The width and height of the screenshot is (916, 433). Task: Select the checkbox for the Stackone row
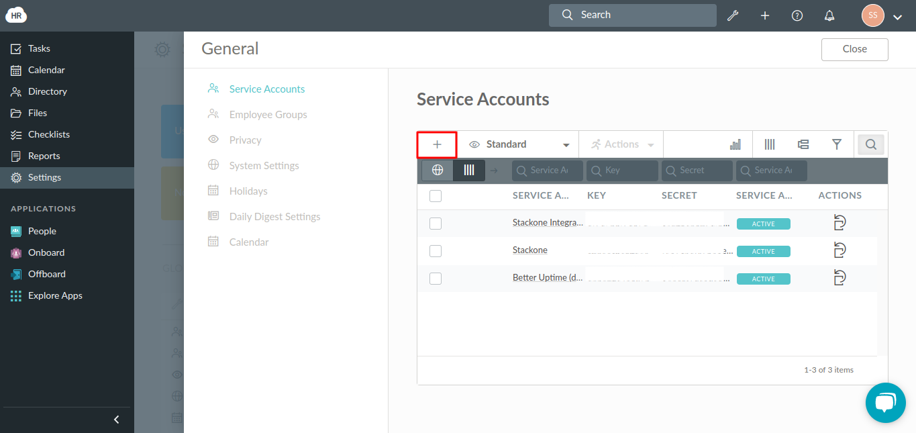(435, 250)
